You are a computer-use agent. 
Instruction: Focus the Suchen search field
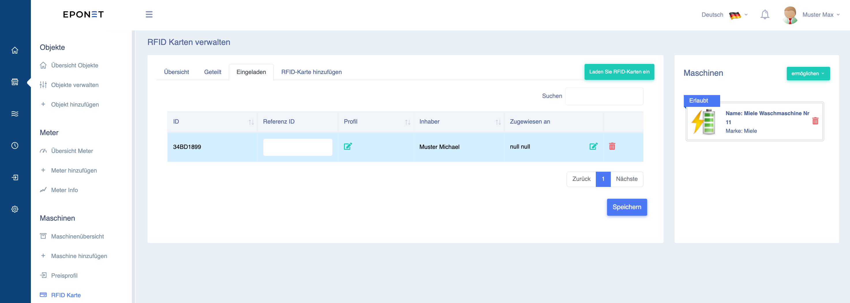[604, 96]
